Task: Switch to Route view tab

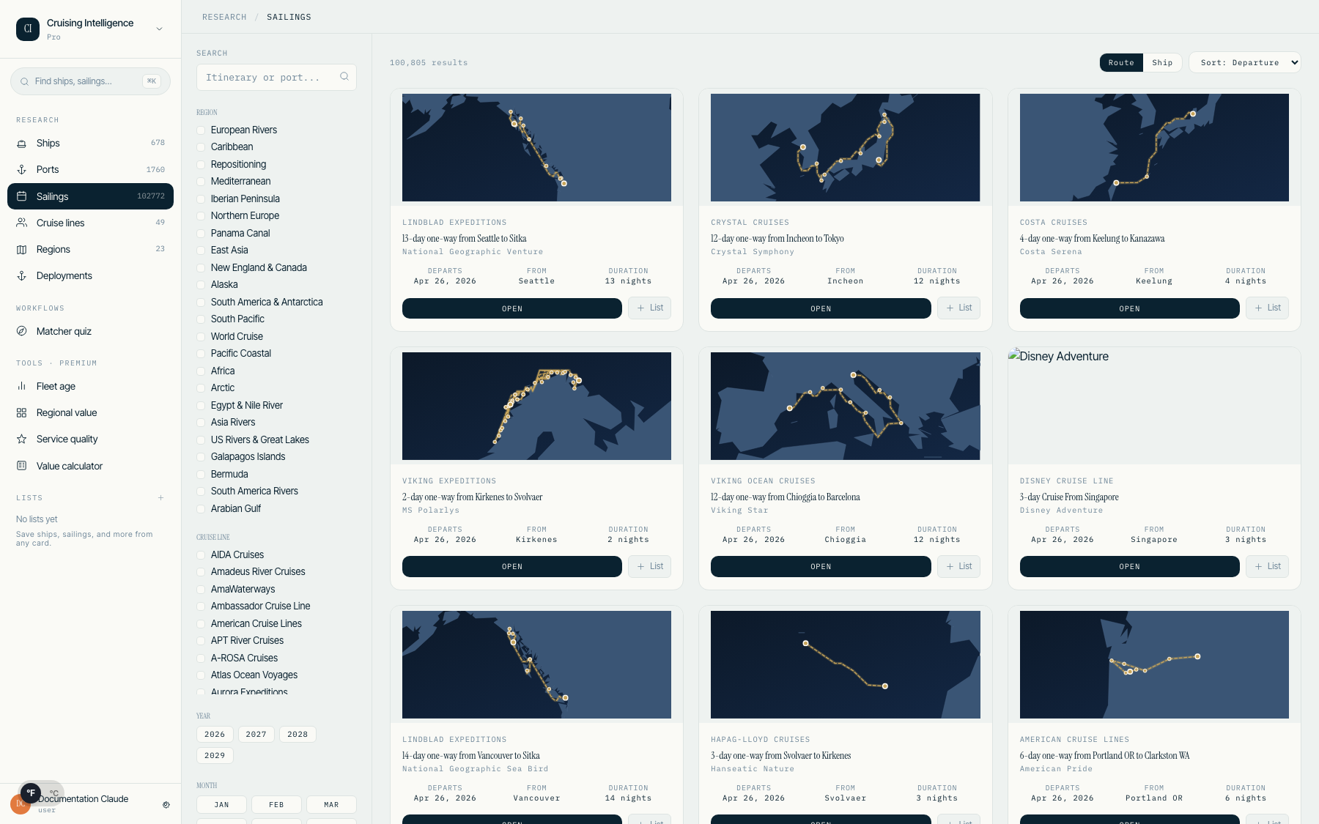Action: (1121, 62)
